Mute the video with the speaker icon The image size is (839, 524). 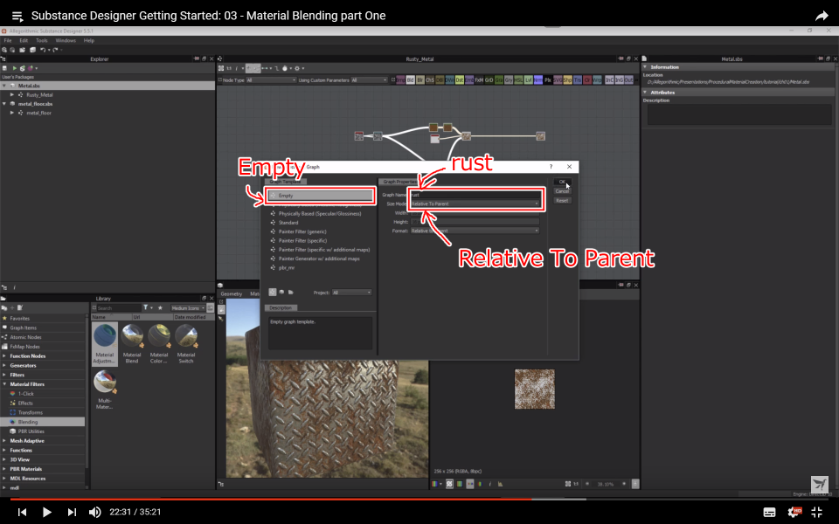[94, 513]
